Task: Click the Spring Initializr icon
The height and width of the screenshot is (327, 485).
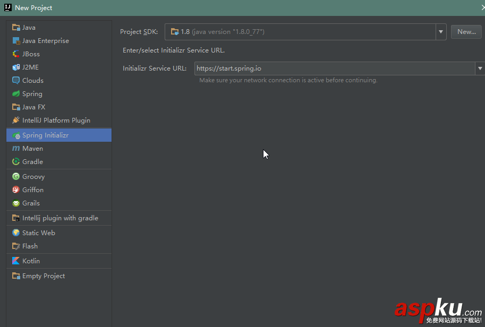Action: [16, 135]
